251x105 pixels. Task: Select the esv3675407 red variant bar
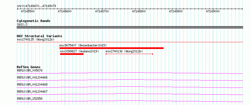tap(111, 48)
